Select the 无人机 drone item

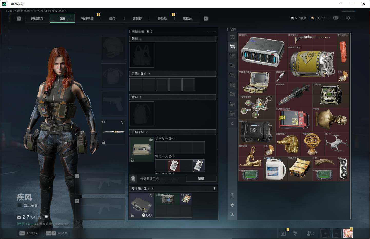(337, 144)
